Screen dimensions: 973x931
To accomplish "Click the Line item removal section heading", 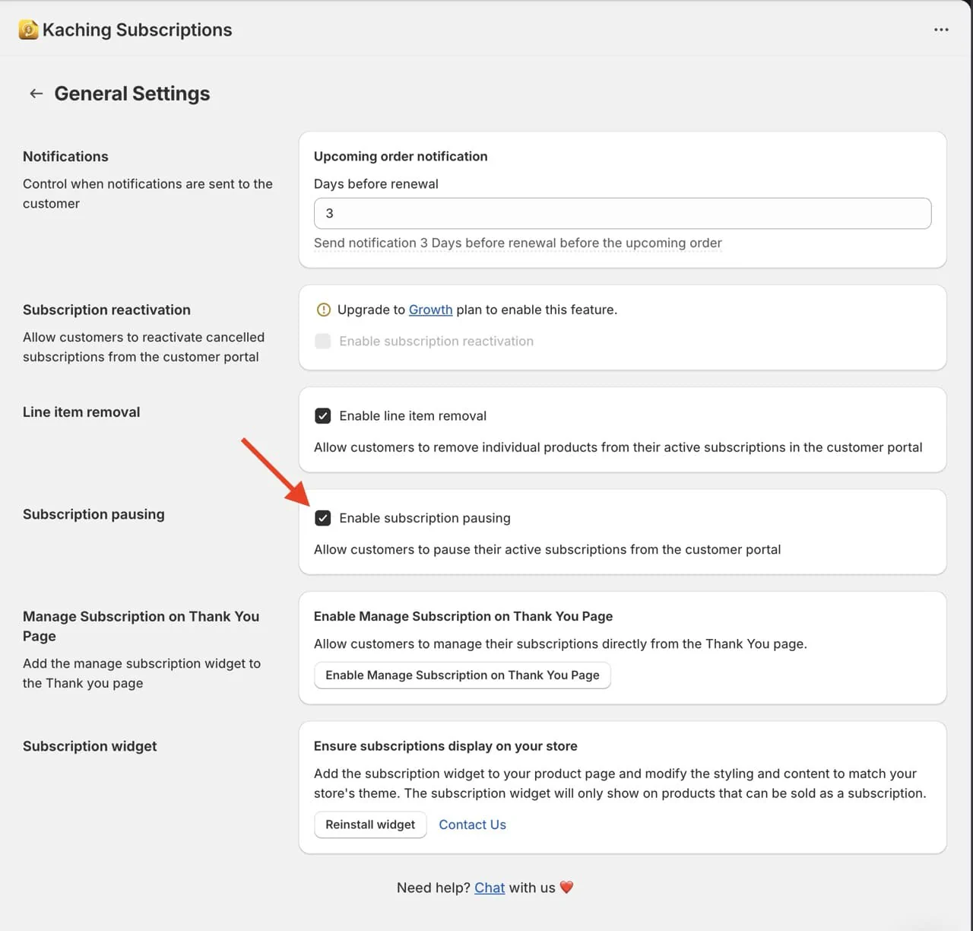I will [81, 412].
